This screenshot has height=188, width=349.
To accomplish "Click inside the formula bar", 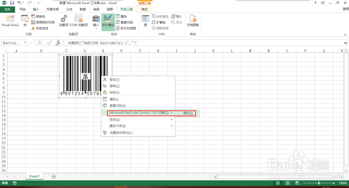I will [x=203, y=43].
